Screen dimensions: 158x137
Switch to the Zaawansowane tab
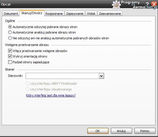pyautogui.click(x=110, y=14)
